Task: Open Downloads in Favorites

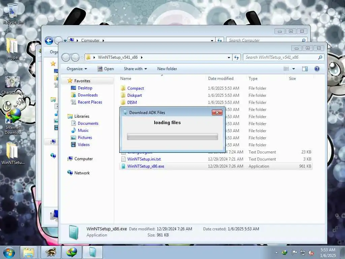Action: pyautogui.click(x=88, y=95)
